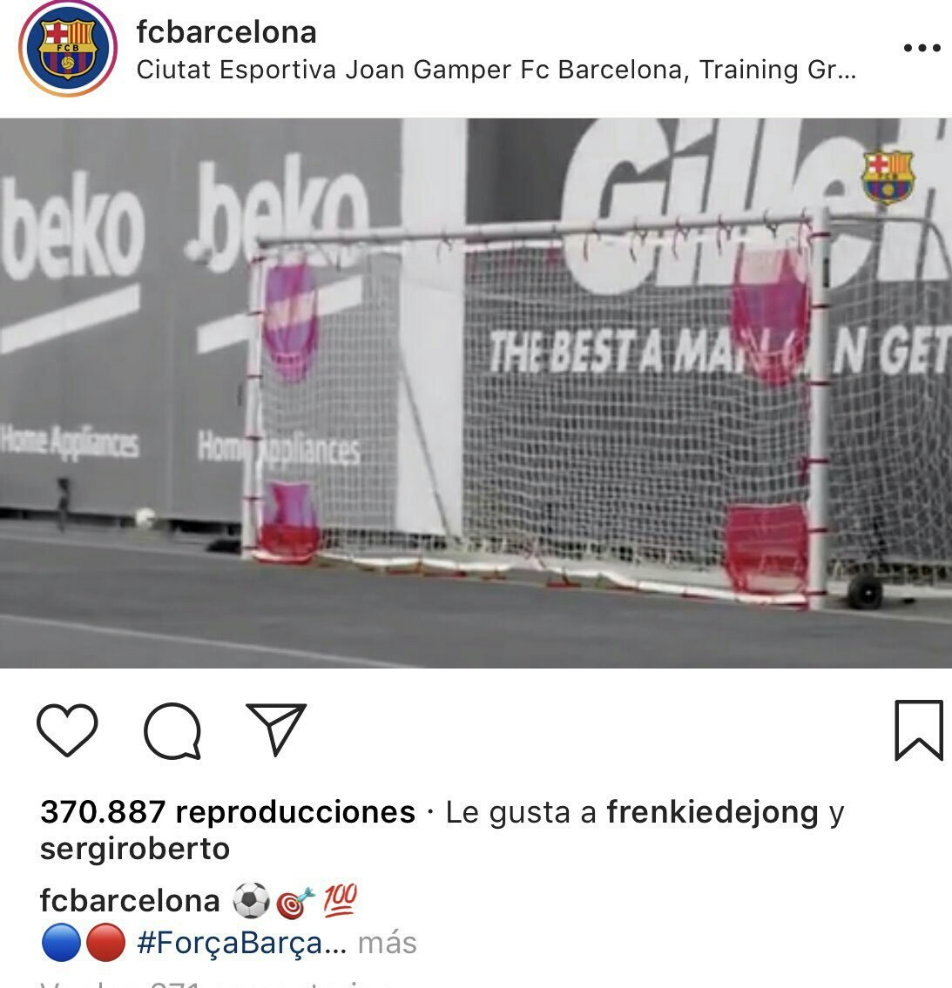The image size is (952, 988).
Task: Save post using bookmark icon
Action: point(919,730)
